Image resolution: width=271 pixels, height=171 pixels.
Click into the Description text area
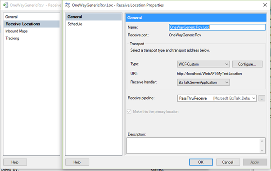[194, 145]
